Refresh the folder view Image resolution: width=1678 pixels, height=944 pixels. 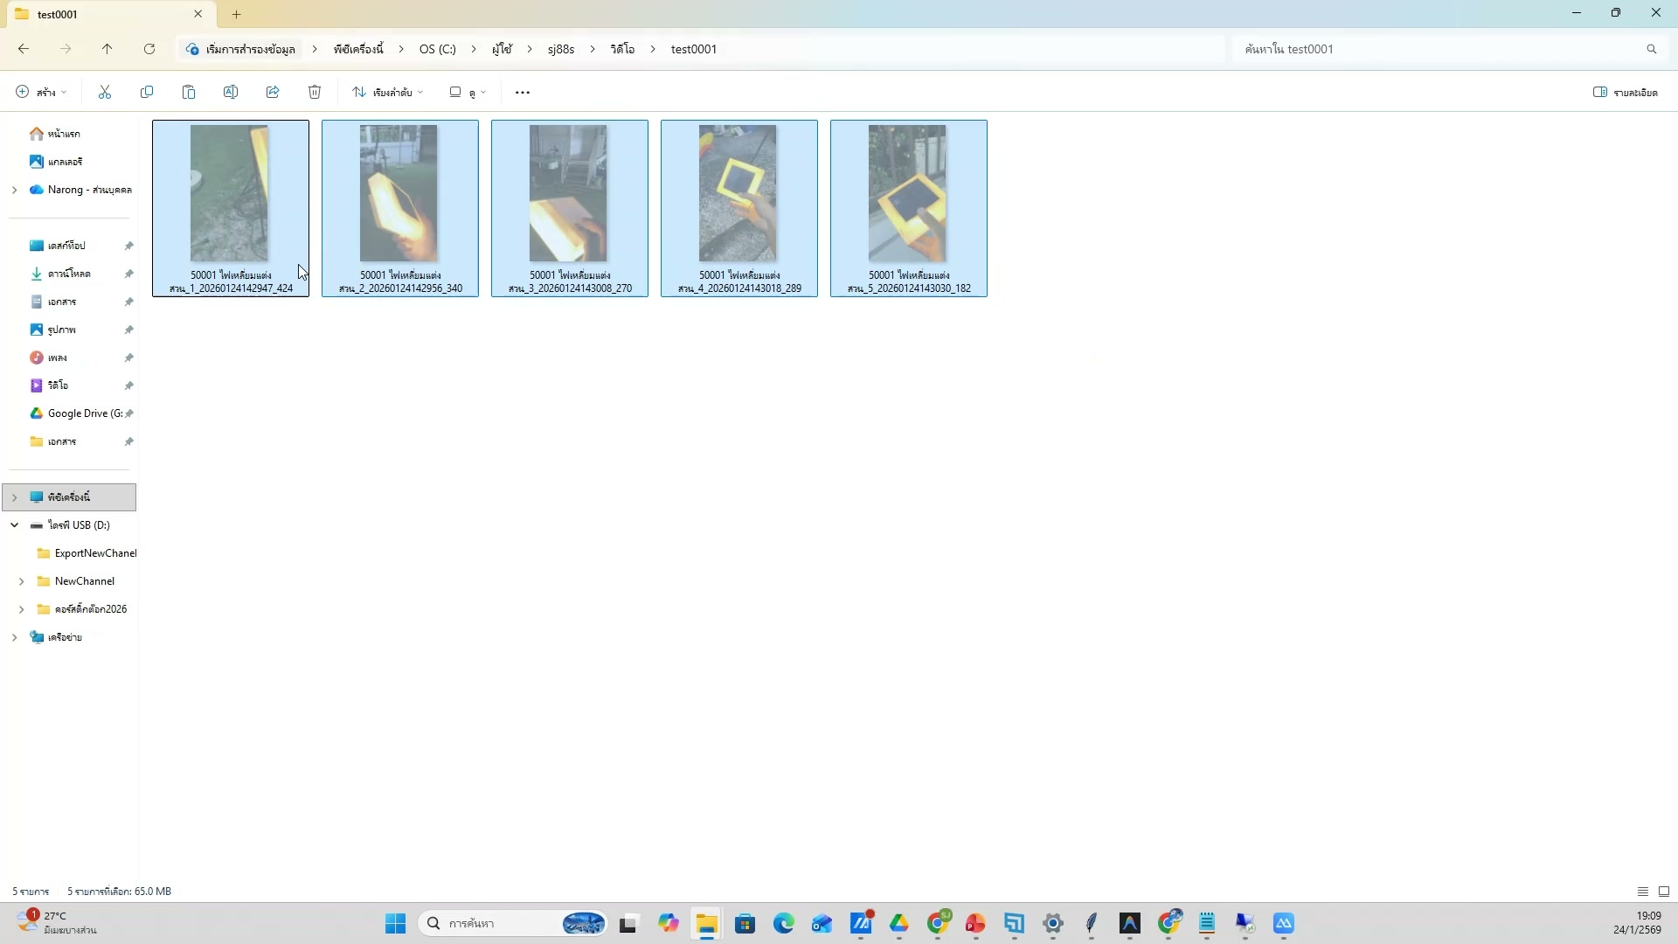(149, 49)
